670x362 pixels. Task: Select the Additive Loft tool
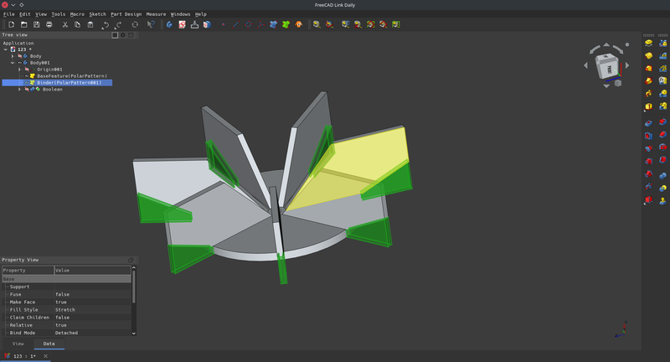pyautogui.click(x=648, y=68)
